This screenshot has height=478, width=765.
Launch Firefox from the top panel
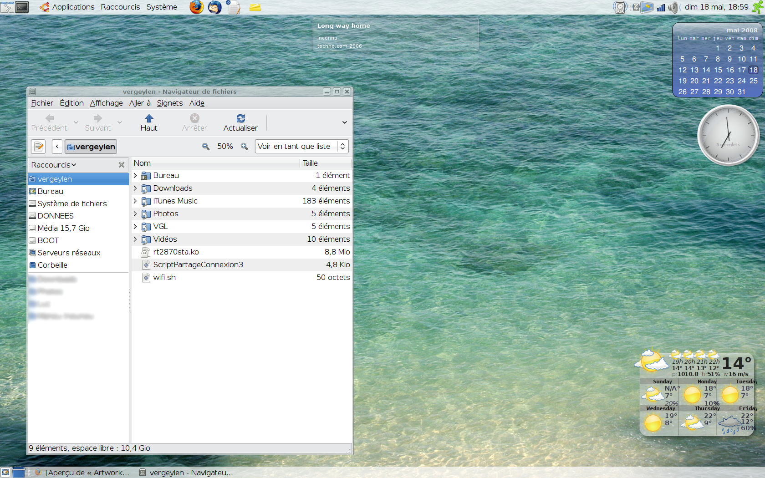(x=196, y=7)
